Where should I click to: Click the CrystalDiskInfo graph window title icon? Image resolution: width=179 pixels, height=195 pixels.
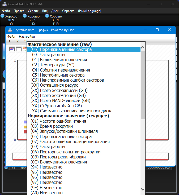pyautogui.click(x=10, y=30)
